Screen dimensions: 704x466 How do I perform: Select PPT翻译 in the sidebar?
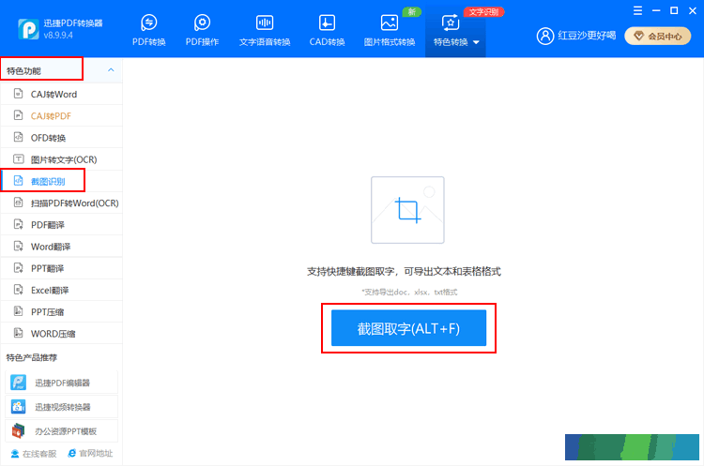[62, 268]
